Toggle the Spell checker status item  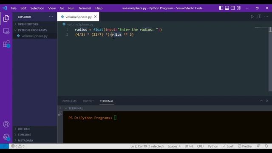228,146
